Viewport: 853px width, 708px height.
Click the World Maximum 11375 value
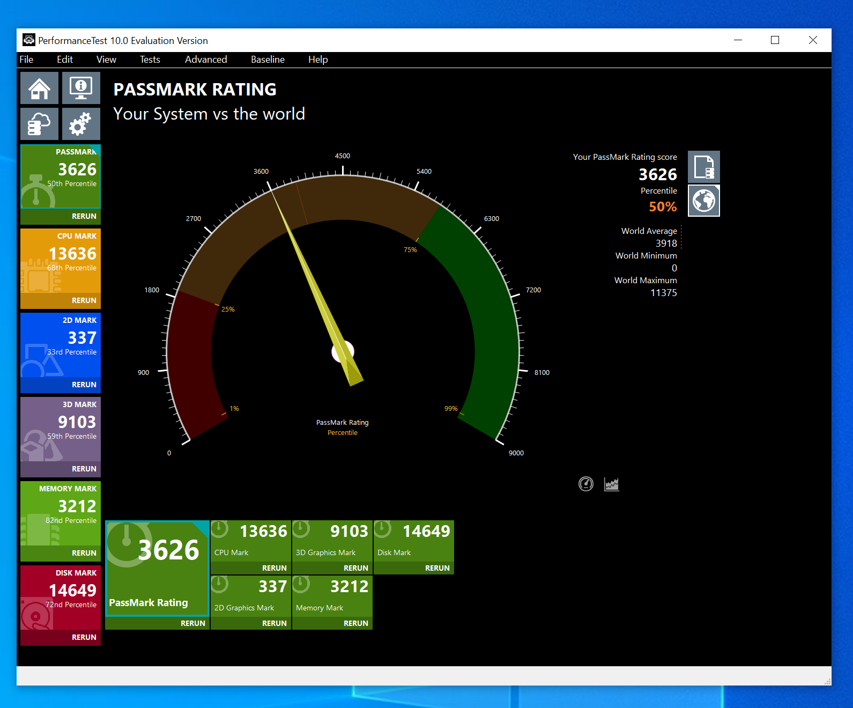point(664,292)
